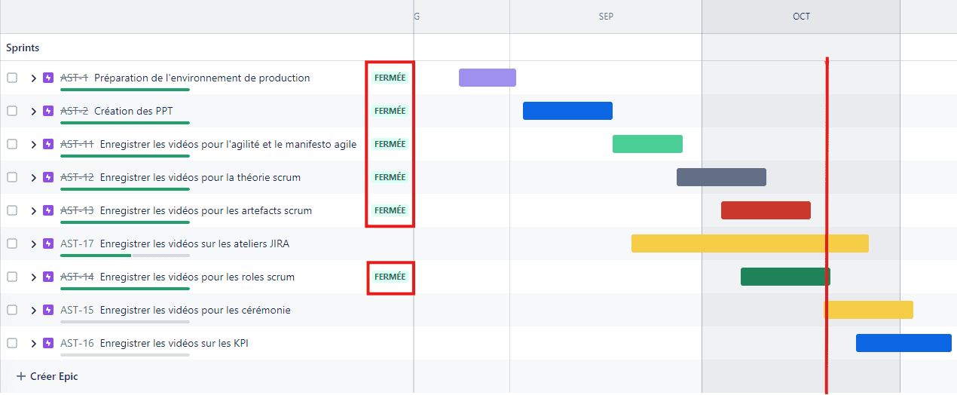
Task: Select the red timeline bar for AST-13
Action: [x=766, y=210]
